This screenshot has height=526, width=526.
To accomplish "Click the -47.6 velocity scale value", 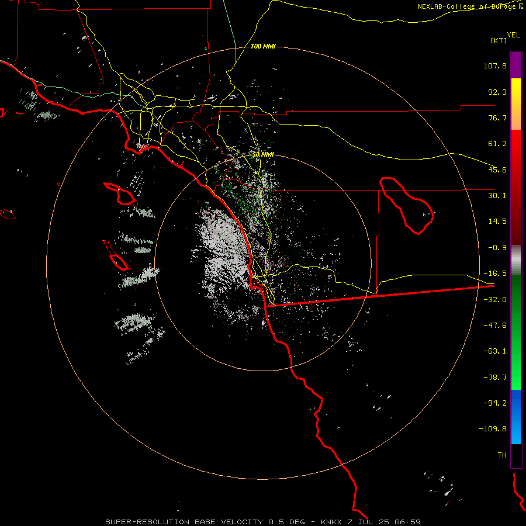I will (x=495, y=326).
